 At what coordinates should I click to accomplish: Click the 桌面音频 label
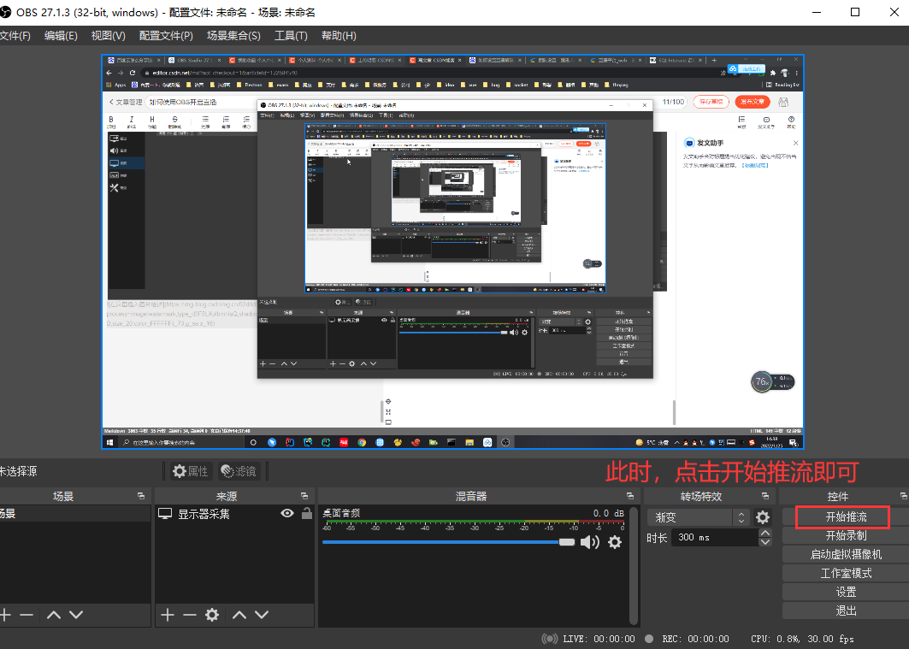point(341,513)
